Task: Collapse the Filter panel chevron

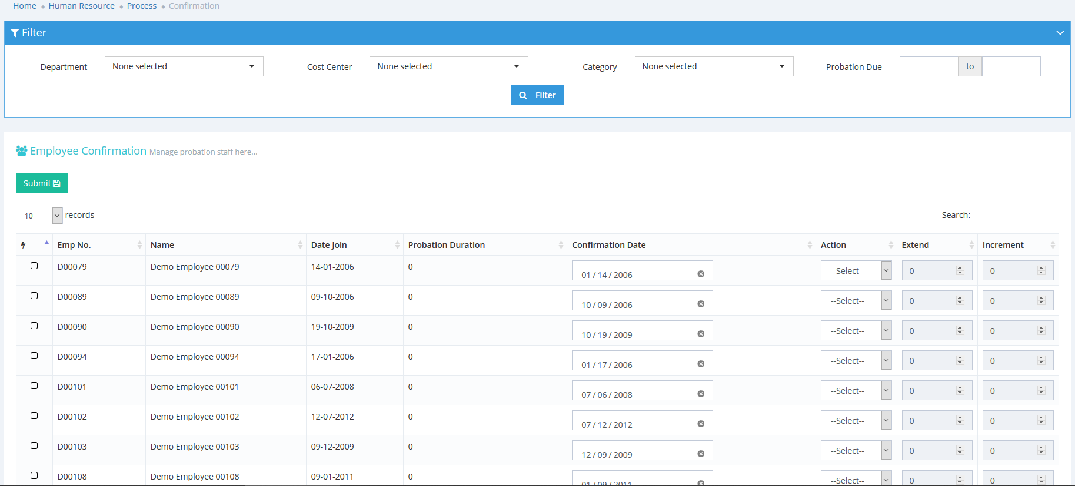Action: pos(1060,33)
